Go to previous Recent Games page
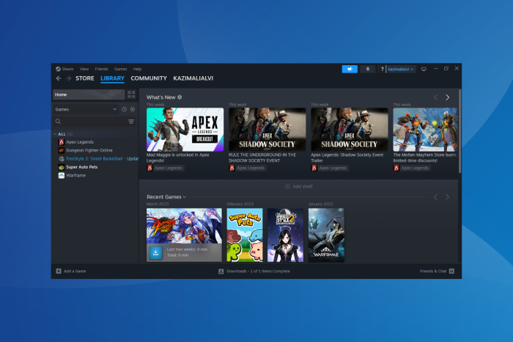 tap(435, 197)
